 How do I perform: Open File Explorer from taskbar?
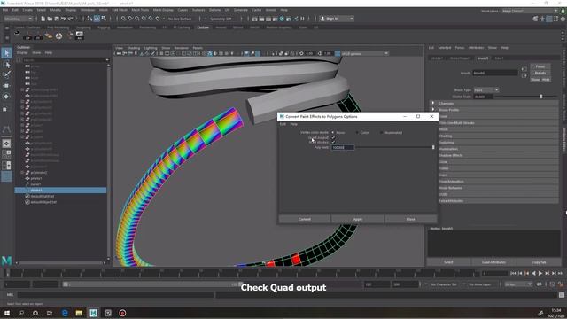coord(79,313)
